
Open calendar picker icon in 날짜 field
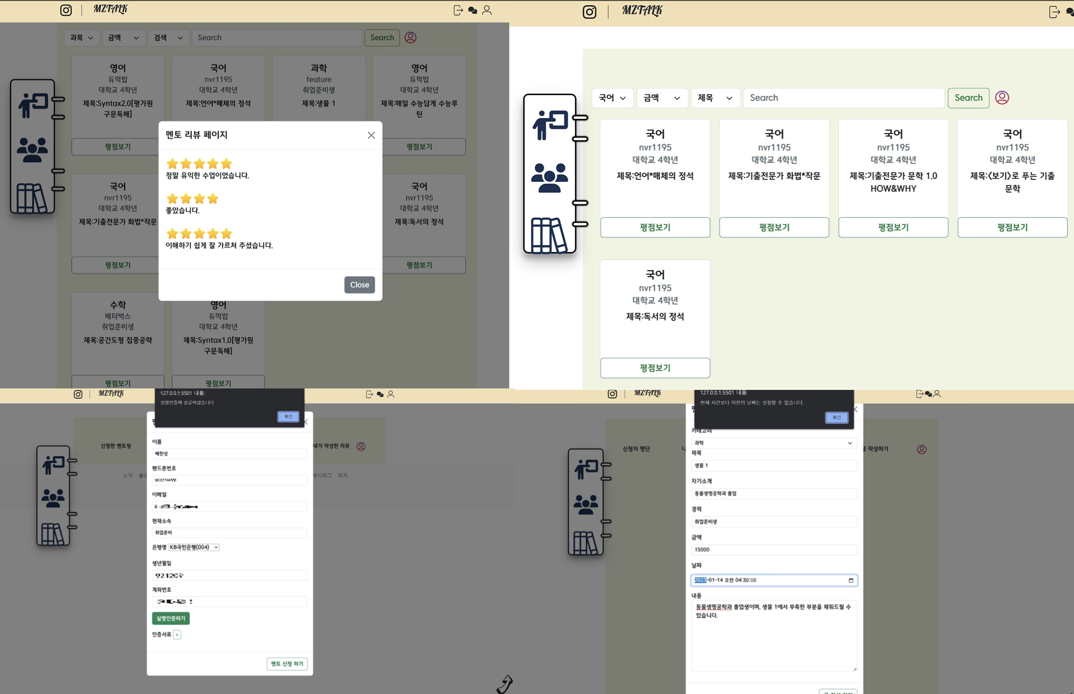tap(851, 580)
